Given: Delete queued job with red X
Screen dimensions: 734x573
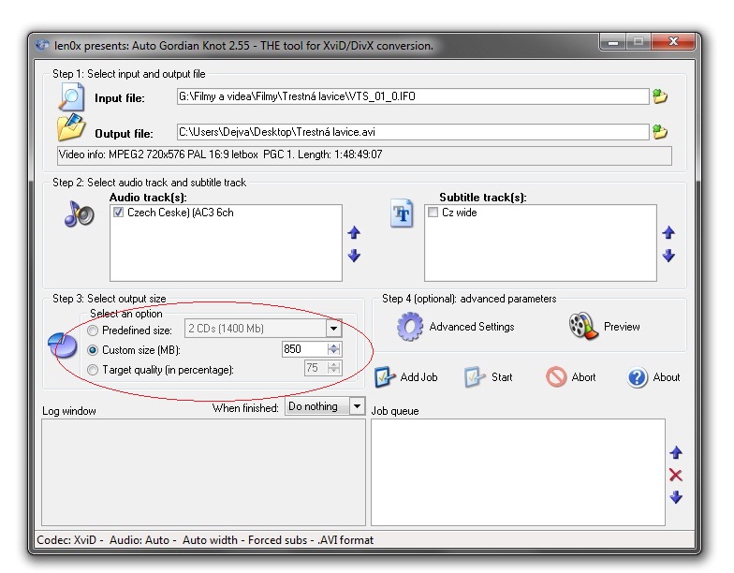Looking at the screenshot, I should click(676, 476).
